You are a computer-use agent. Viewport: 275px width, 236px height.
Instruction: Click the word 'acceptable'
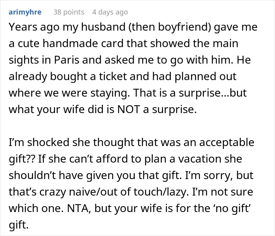click(x=227, y=142)
